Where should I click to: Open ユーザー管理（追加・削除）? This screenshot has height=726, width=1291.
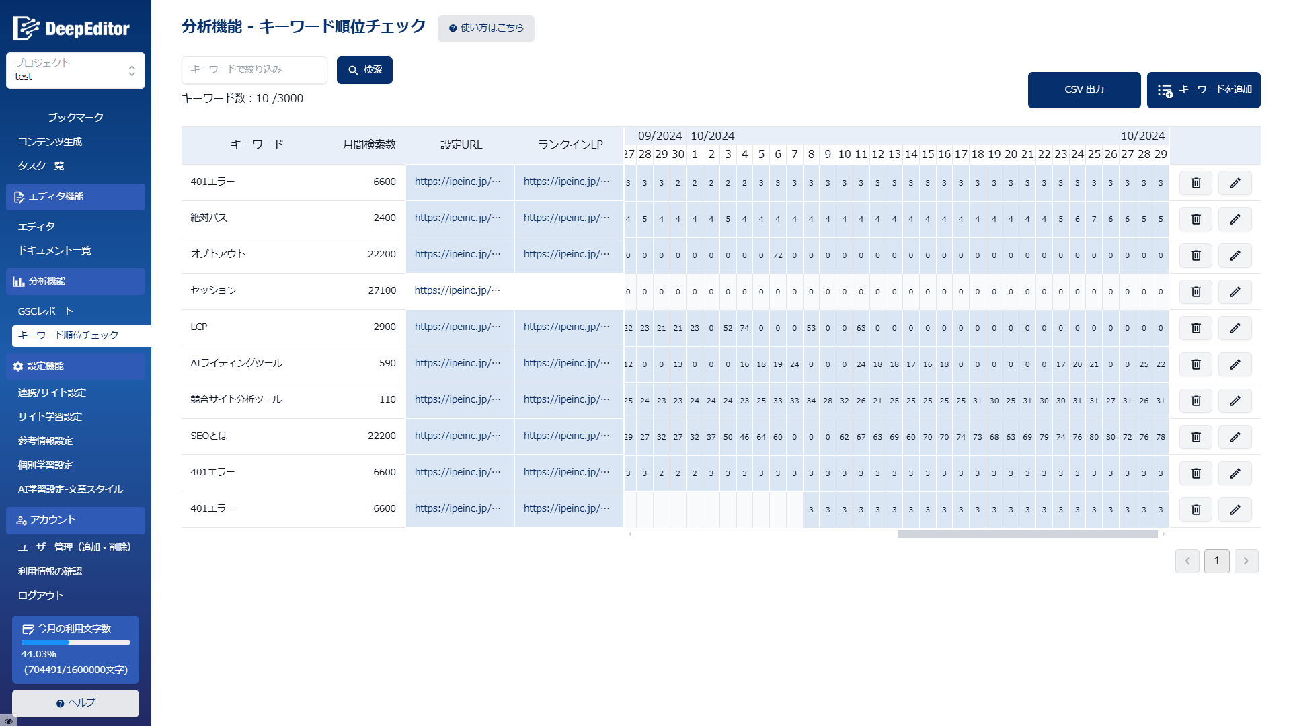click(x=75, y=547)
